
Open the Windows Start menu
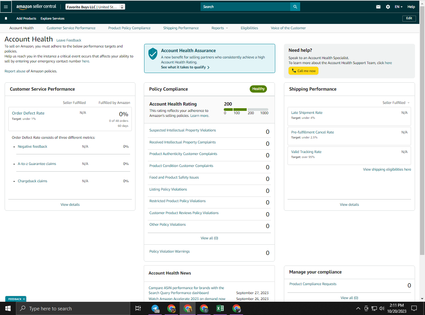point(8,308)
